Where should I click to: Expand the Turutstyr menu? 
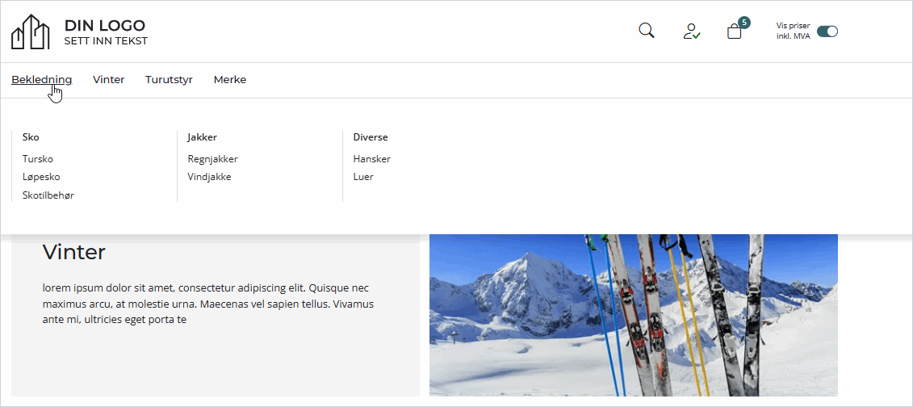pos(169,79)
